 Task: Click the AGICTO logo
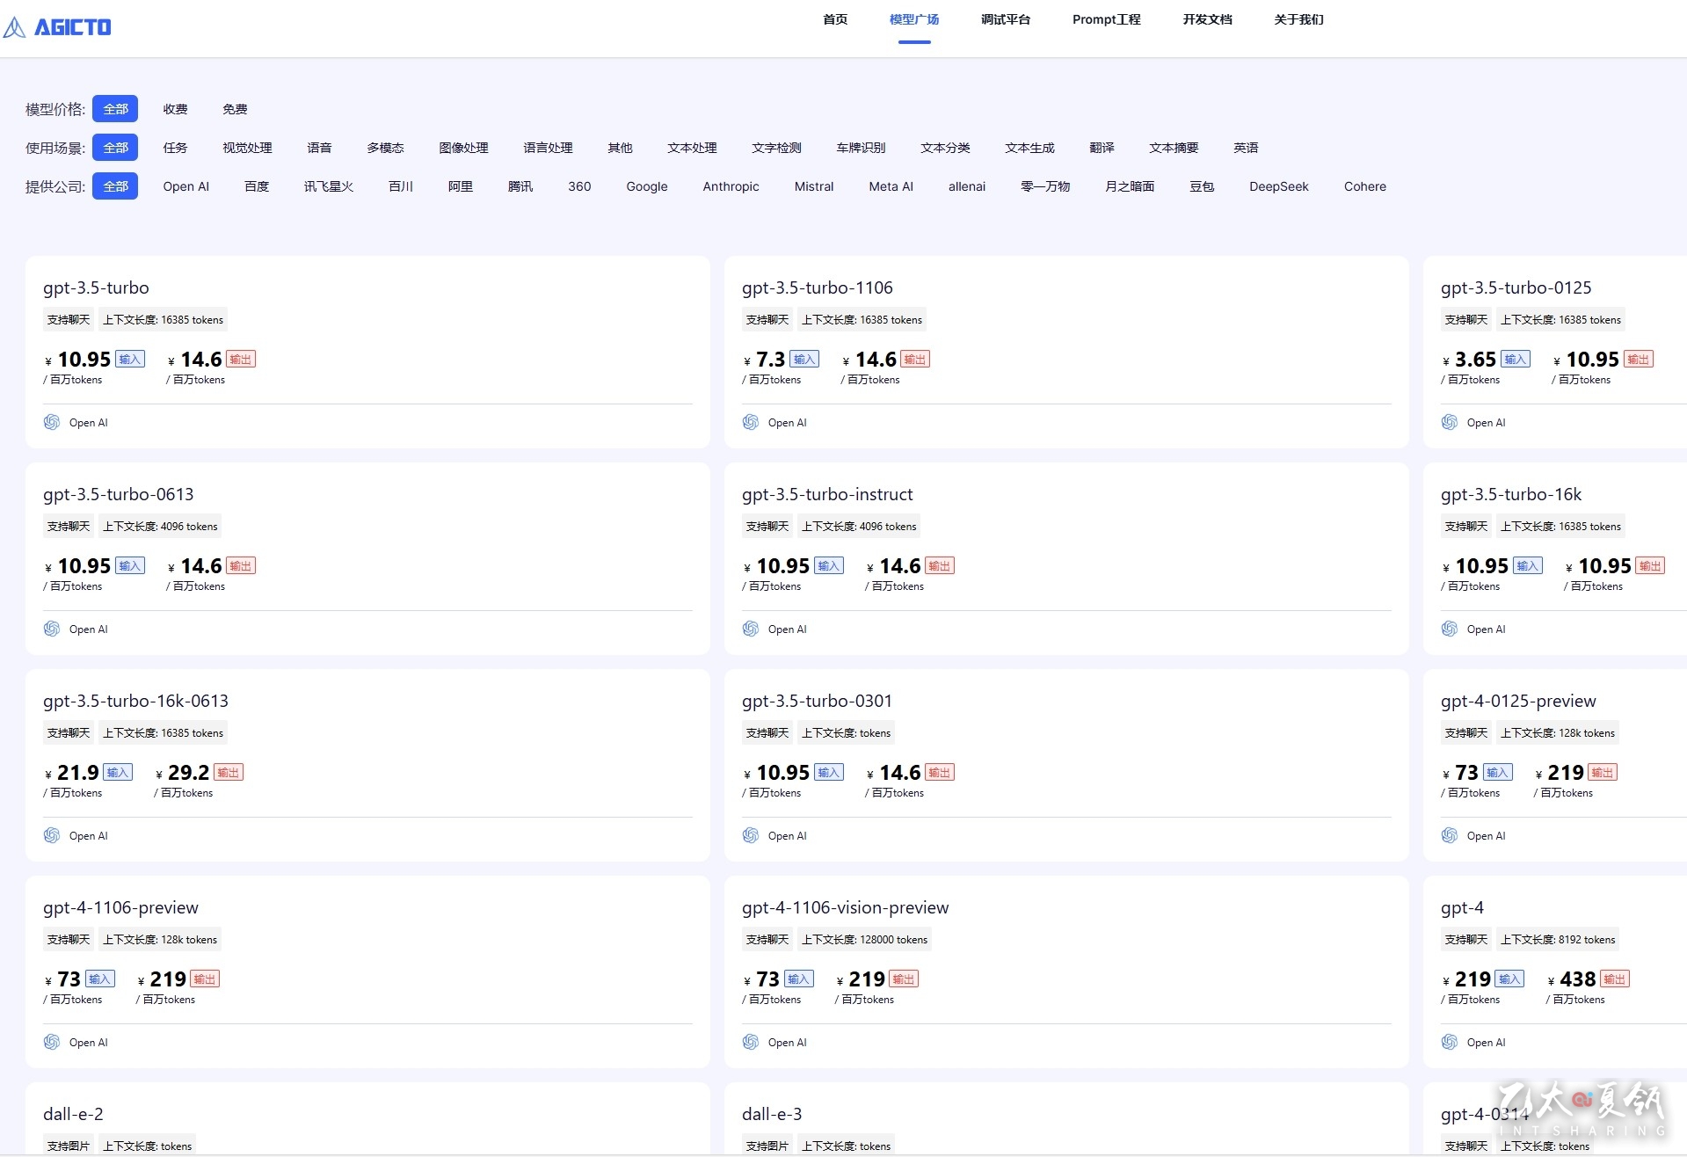click(x=57, y=27)
